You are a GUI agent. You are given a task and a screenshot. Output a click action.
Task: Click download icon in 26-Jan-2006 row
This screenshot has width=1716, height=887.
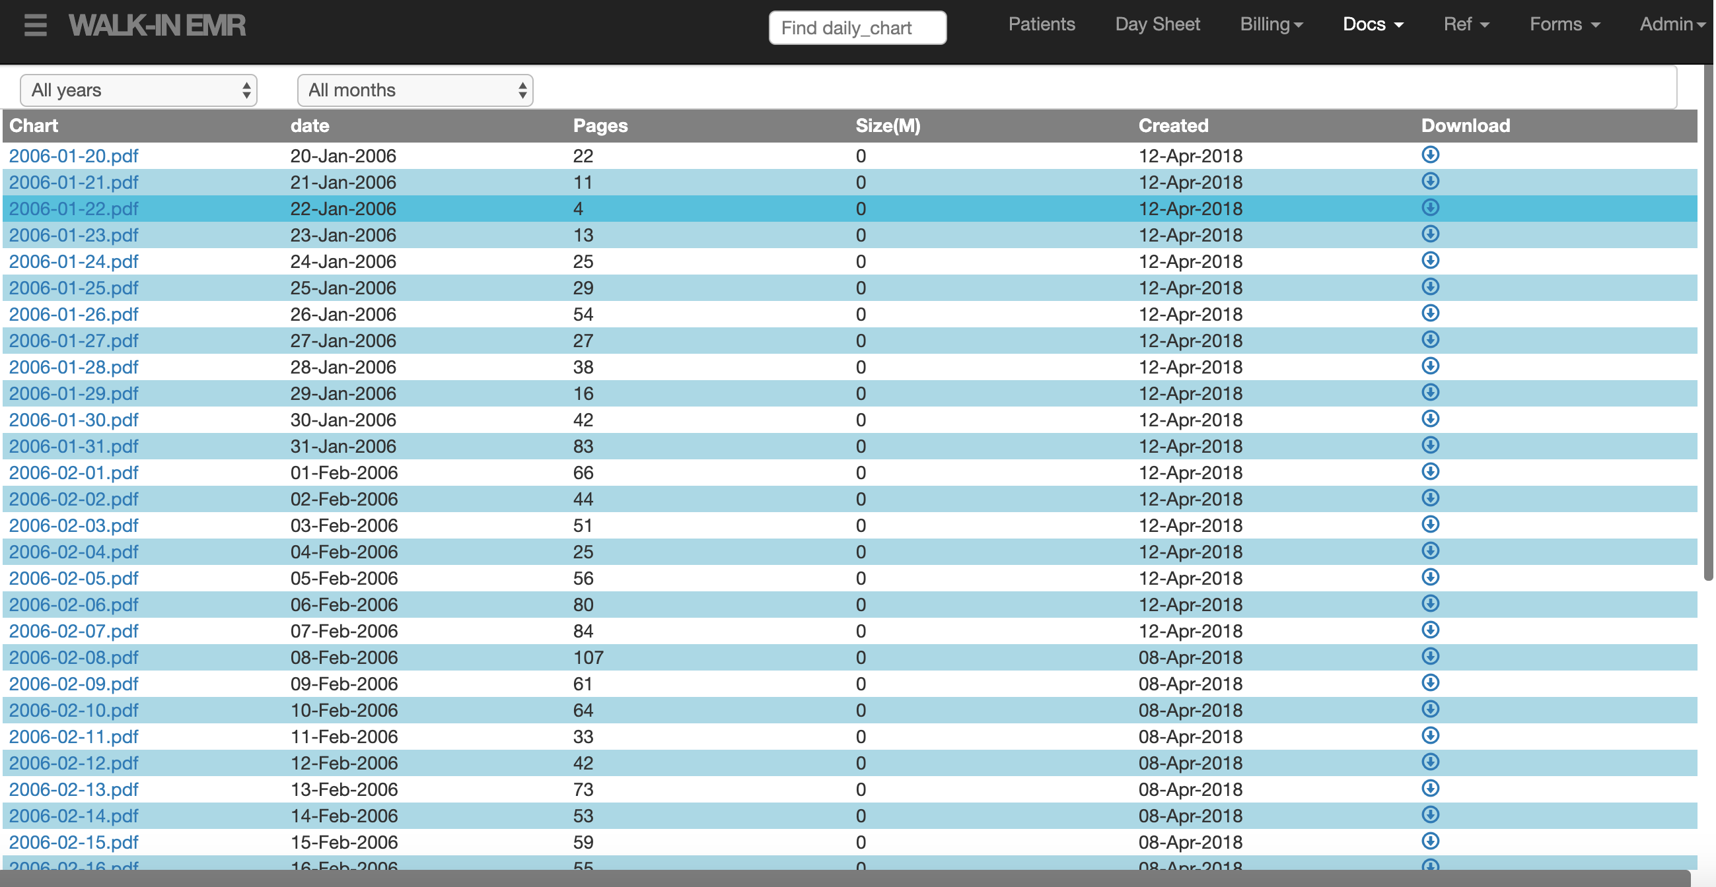pyautogui.click(x=1429, y=313)
